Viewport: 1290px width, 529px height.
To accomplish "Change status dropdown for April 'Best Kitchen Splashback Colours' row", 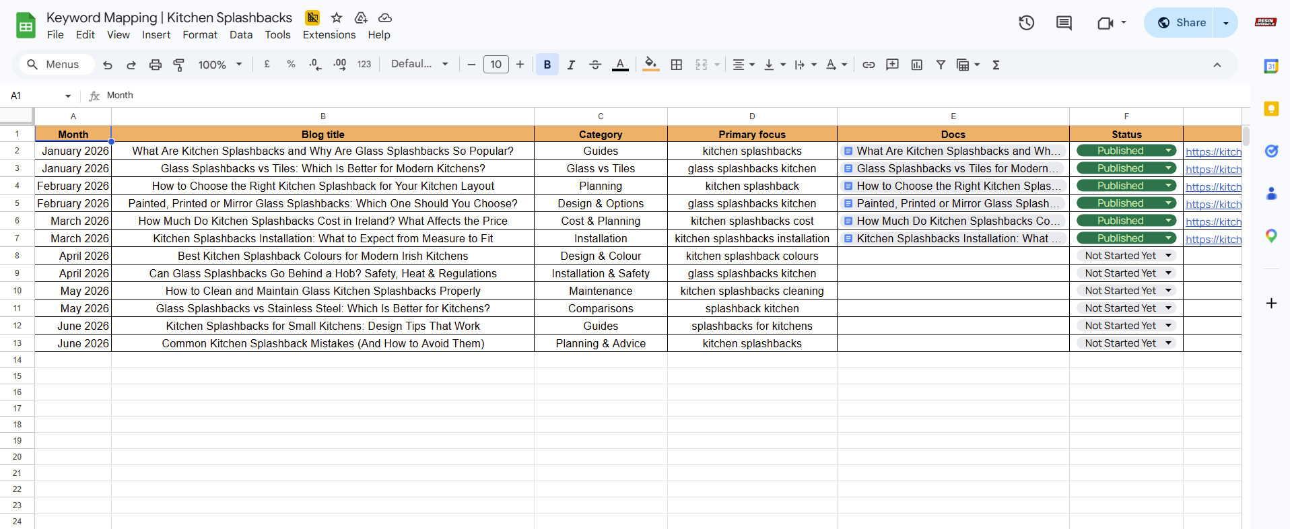I will pos(1126,256).
